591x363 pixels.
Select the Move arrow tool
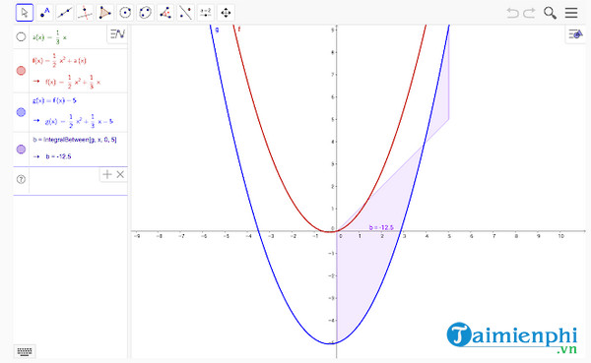(x=25, y=13)
